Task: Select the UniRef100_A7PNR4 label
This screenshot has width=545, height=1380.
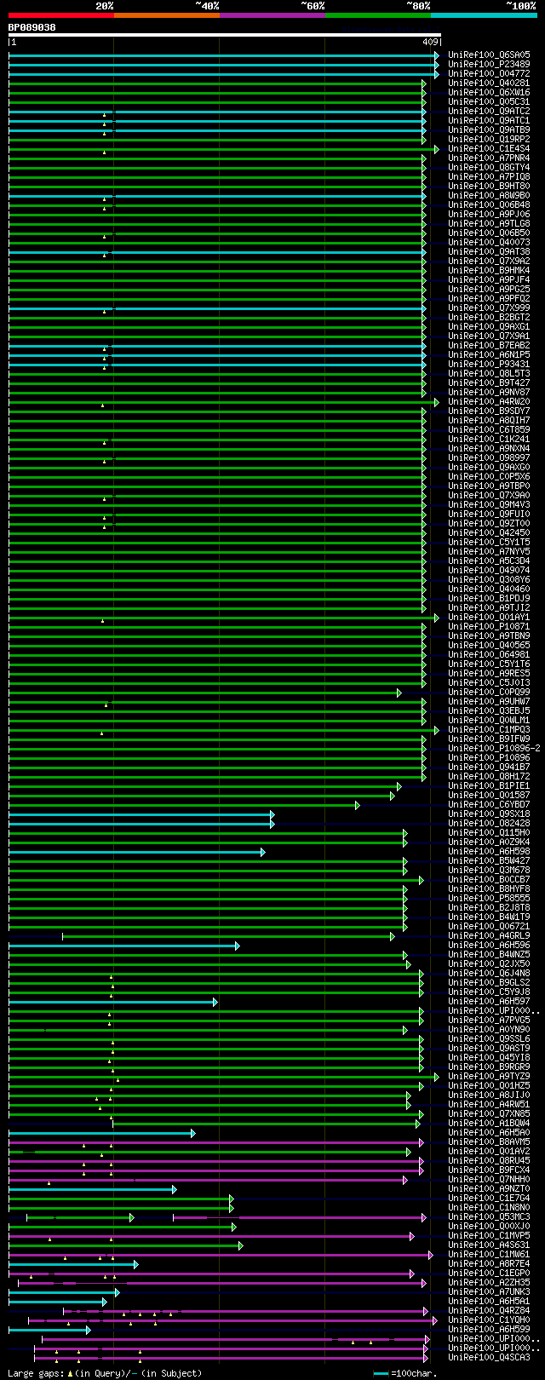Action: pos(489,158)
